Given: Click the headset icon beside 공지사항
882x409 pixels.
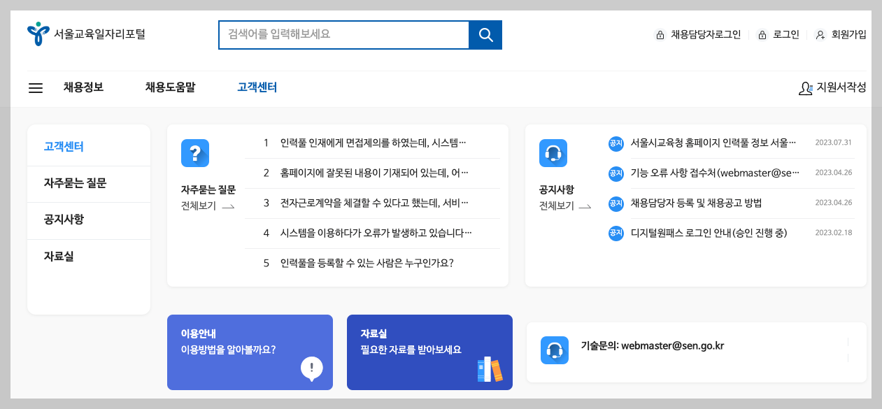Looking at the screenshot, I should 553,152.
